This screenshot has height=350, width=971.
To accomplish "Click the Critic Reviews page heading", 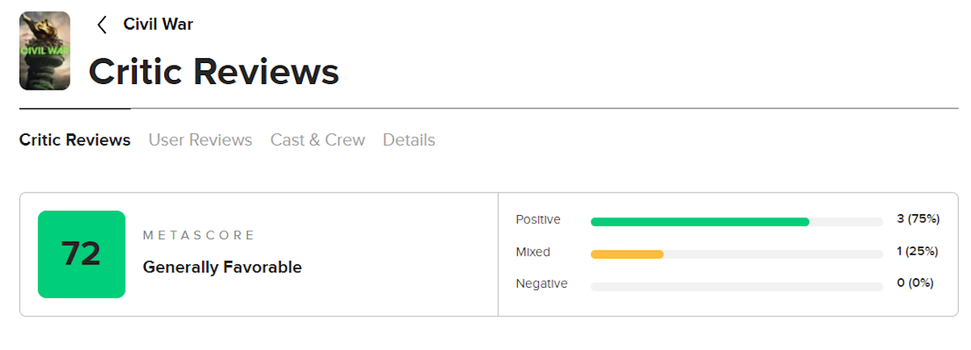I will 214,72.
